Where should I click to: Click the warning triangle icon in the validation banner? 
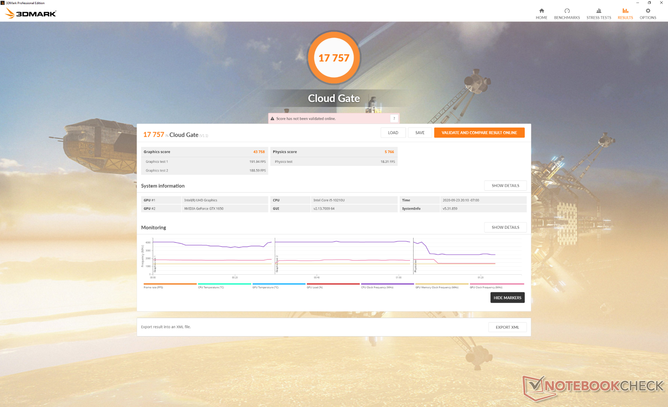[272, 119]
